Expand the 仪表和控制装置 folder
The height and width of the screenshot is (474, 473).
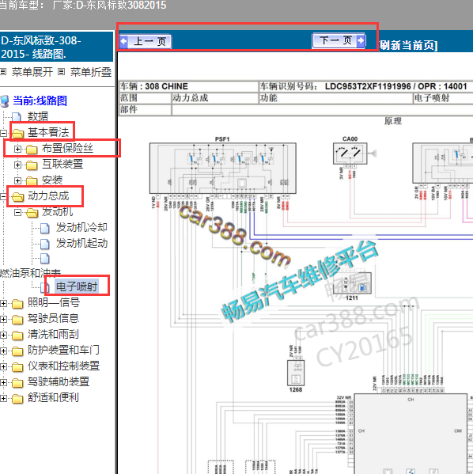click(3, 366)
